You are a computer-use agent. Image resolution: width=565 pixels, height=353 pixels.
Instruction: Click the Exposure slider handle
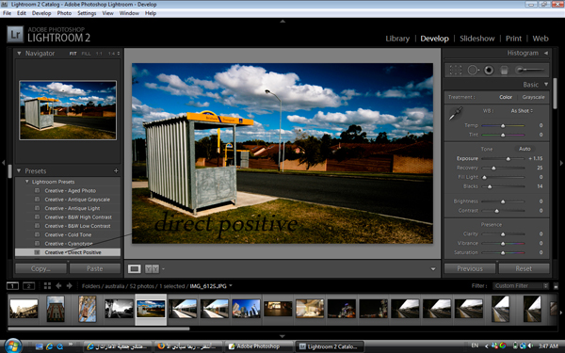[508, 158]
